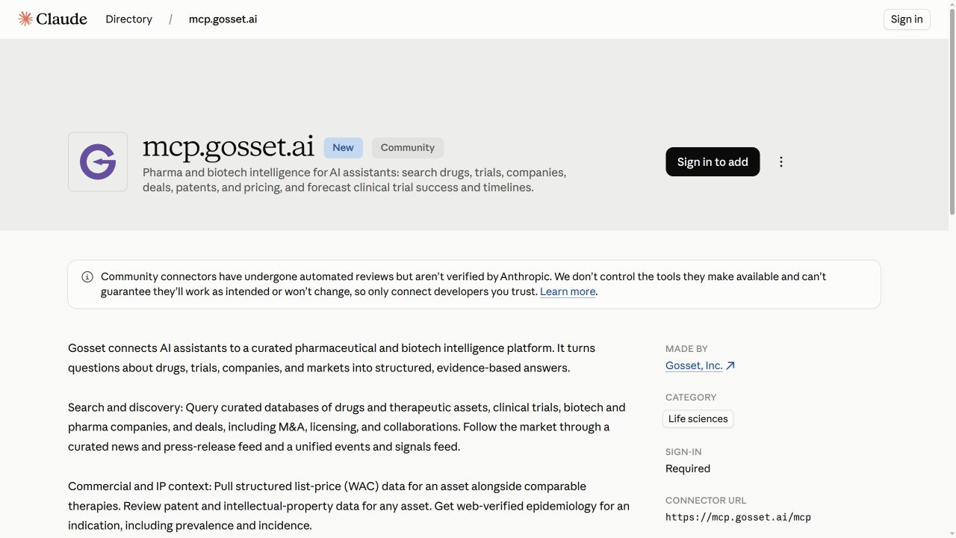Image resolution: width=956 pixels, height=538 pixels.
Task: Click the mcp.gosset.ai page heading
Action: click(x=229, y=146)
